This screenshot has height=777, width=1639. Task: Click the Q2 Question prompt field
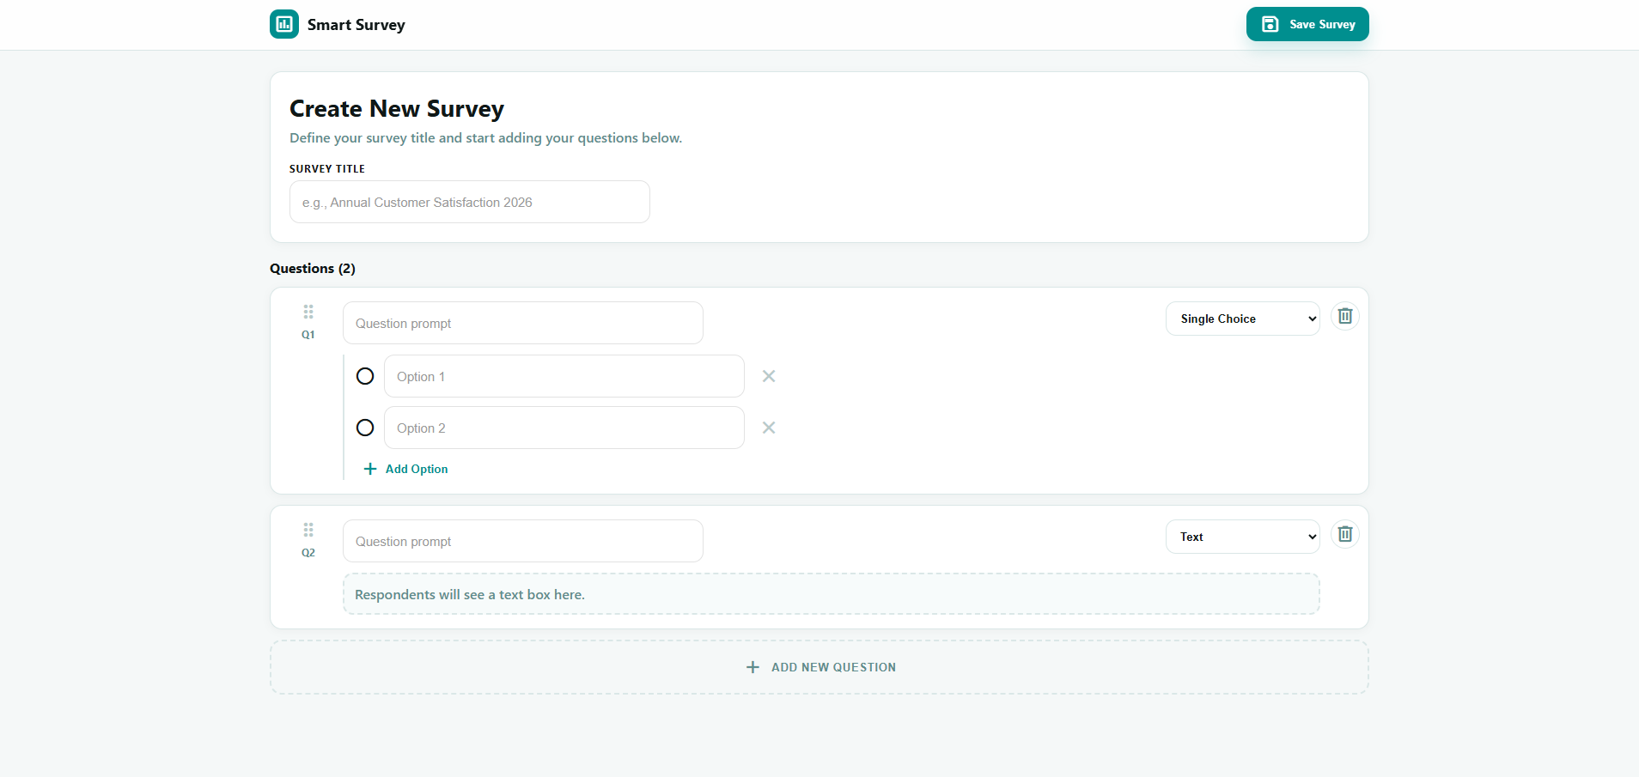pos(522,541)
